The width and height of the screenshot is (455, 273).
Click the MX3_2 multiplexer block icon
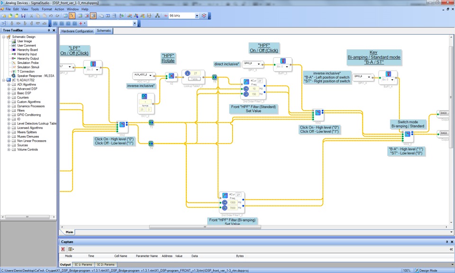point(408,134)
